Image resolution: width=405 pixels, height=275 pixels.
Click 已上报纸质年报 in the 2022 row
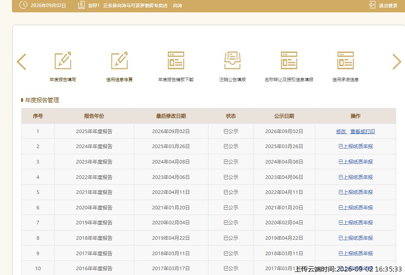coord(356,177)
